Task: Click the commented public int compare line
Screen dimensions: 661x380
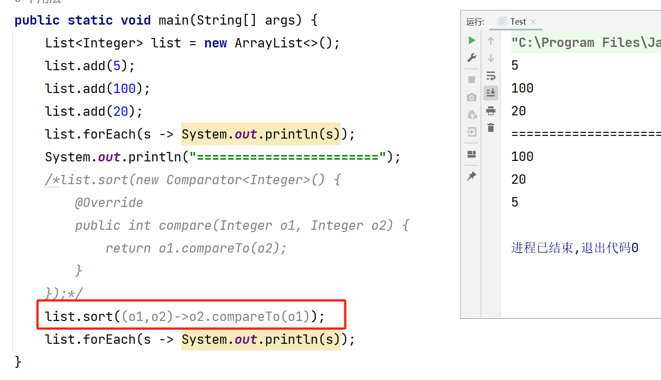Action: pyautogui.click(x=242, y=226)
